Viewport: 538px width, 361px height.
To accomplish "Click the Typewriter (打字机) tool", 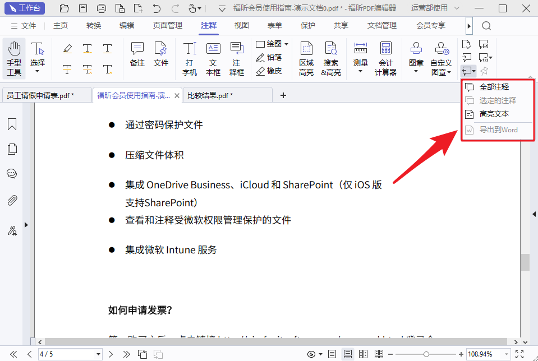I will [190, 58].
